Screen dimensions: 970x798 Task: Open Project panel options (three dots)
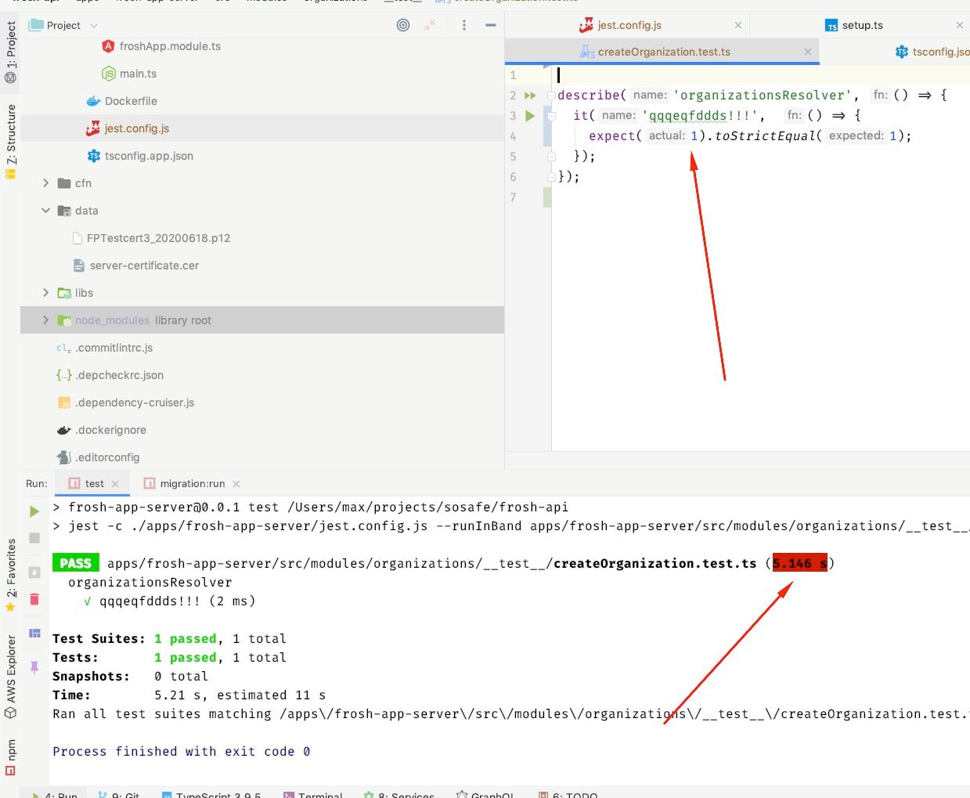(x=464, y=25)
